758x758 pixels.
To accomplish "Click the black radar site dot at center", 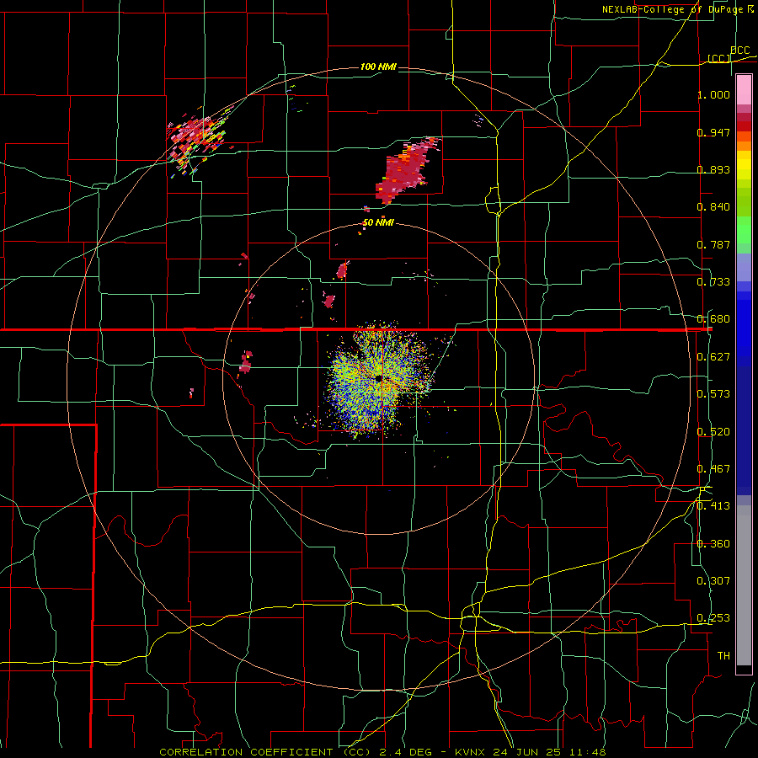I will click(x=378, y=378).
